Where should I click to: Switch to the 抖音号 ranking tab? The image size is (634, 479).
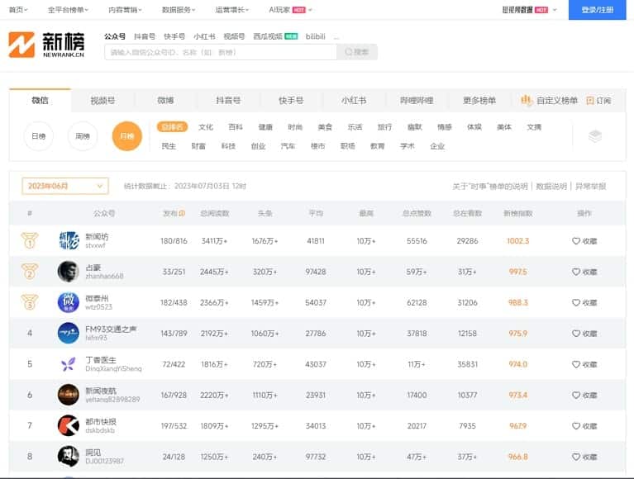228,101
